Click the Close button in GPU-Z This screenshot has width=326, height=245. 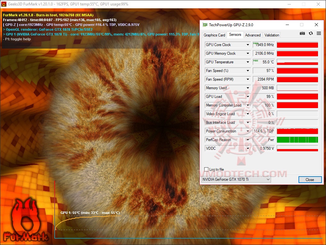(x=310, y=180)
